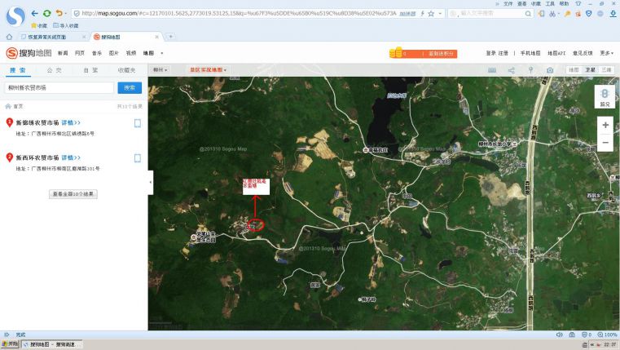Open the 意见反馈 feedback link
This screenshot has height=350, width=620.
[x=583, y=53]
